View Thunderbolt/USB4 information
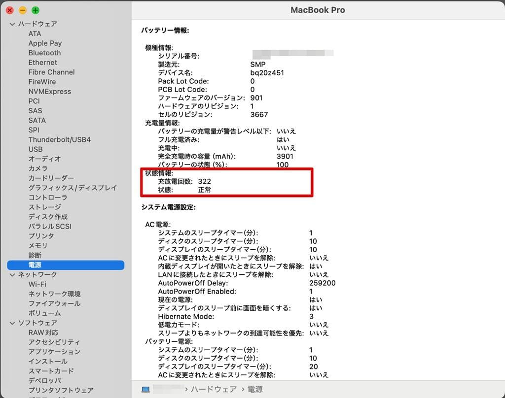 point(59,139)
